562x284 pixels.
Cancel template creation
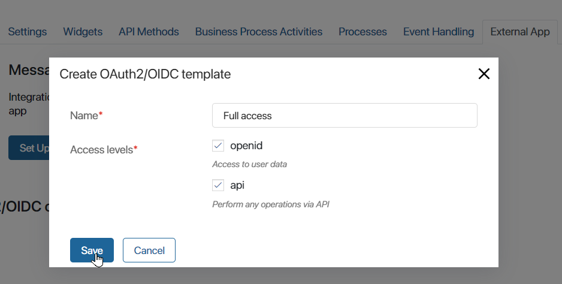(x=149, y=250)
